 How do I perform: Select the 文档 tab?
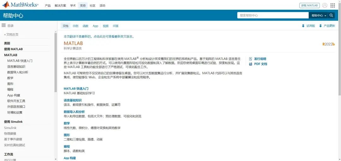65,26
